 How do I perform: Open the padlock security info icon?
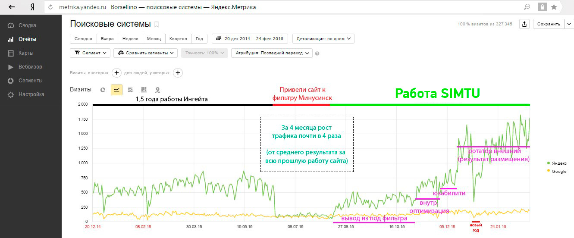[542, 7]
